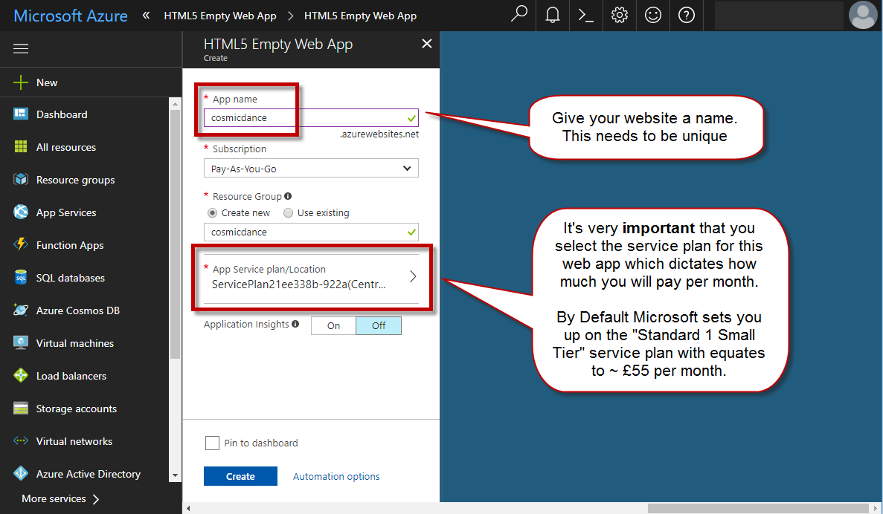This screenshot has height=514, width=883.
Task: Launch Cloud Shell console icon
Action: pos(586,15)
